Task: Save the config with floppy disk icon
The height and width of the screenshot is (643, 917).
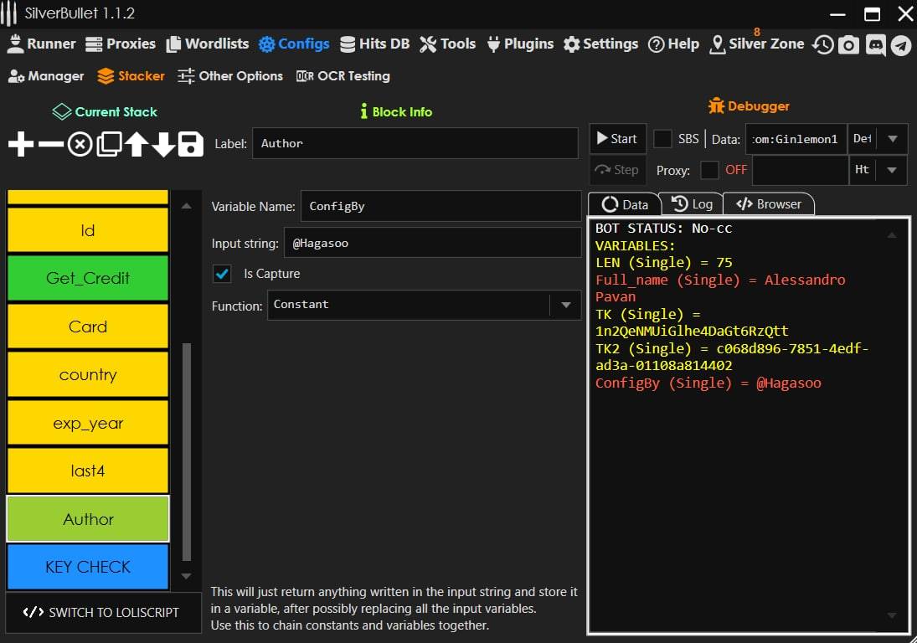Action: click(x=191, y=145)
